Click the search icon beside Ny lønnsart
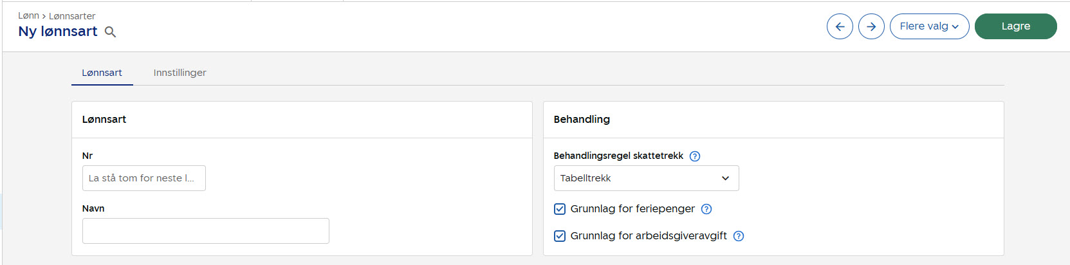 tap(111, 32)
